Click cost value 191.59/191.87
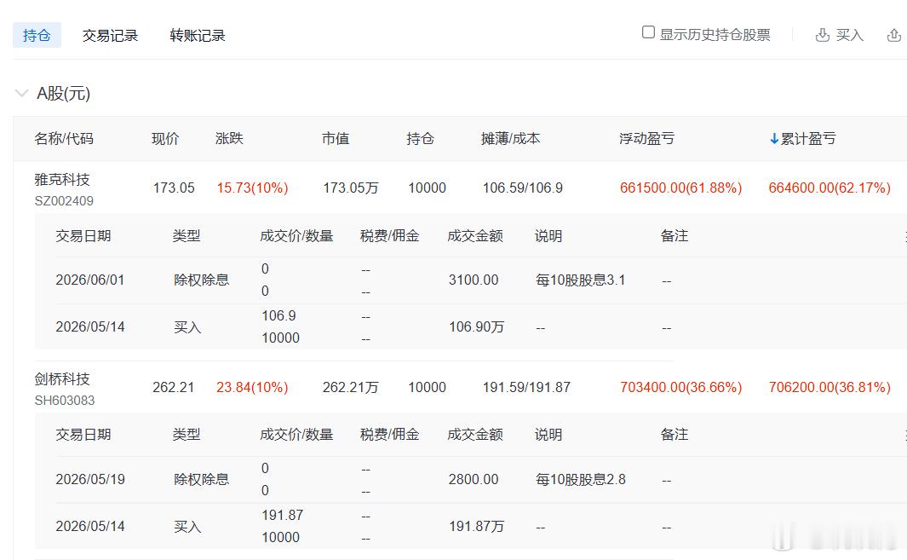The image size is (907, 560). pos(526,388)
